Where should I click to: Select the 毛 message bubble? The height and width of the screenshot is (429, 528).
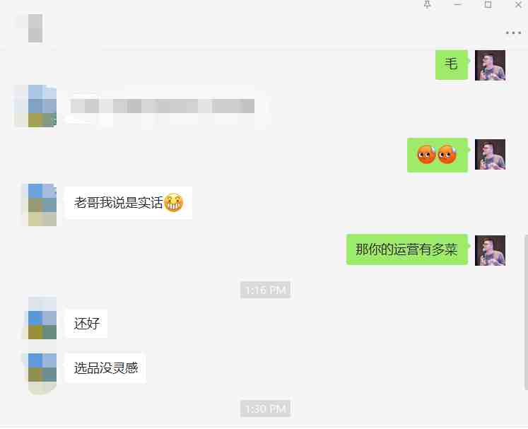click(x=451, y=65)
